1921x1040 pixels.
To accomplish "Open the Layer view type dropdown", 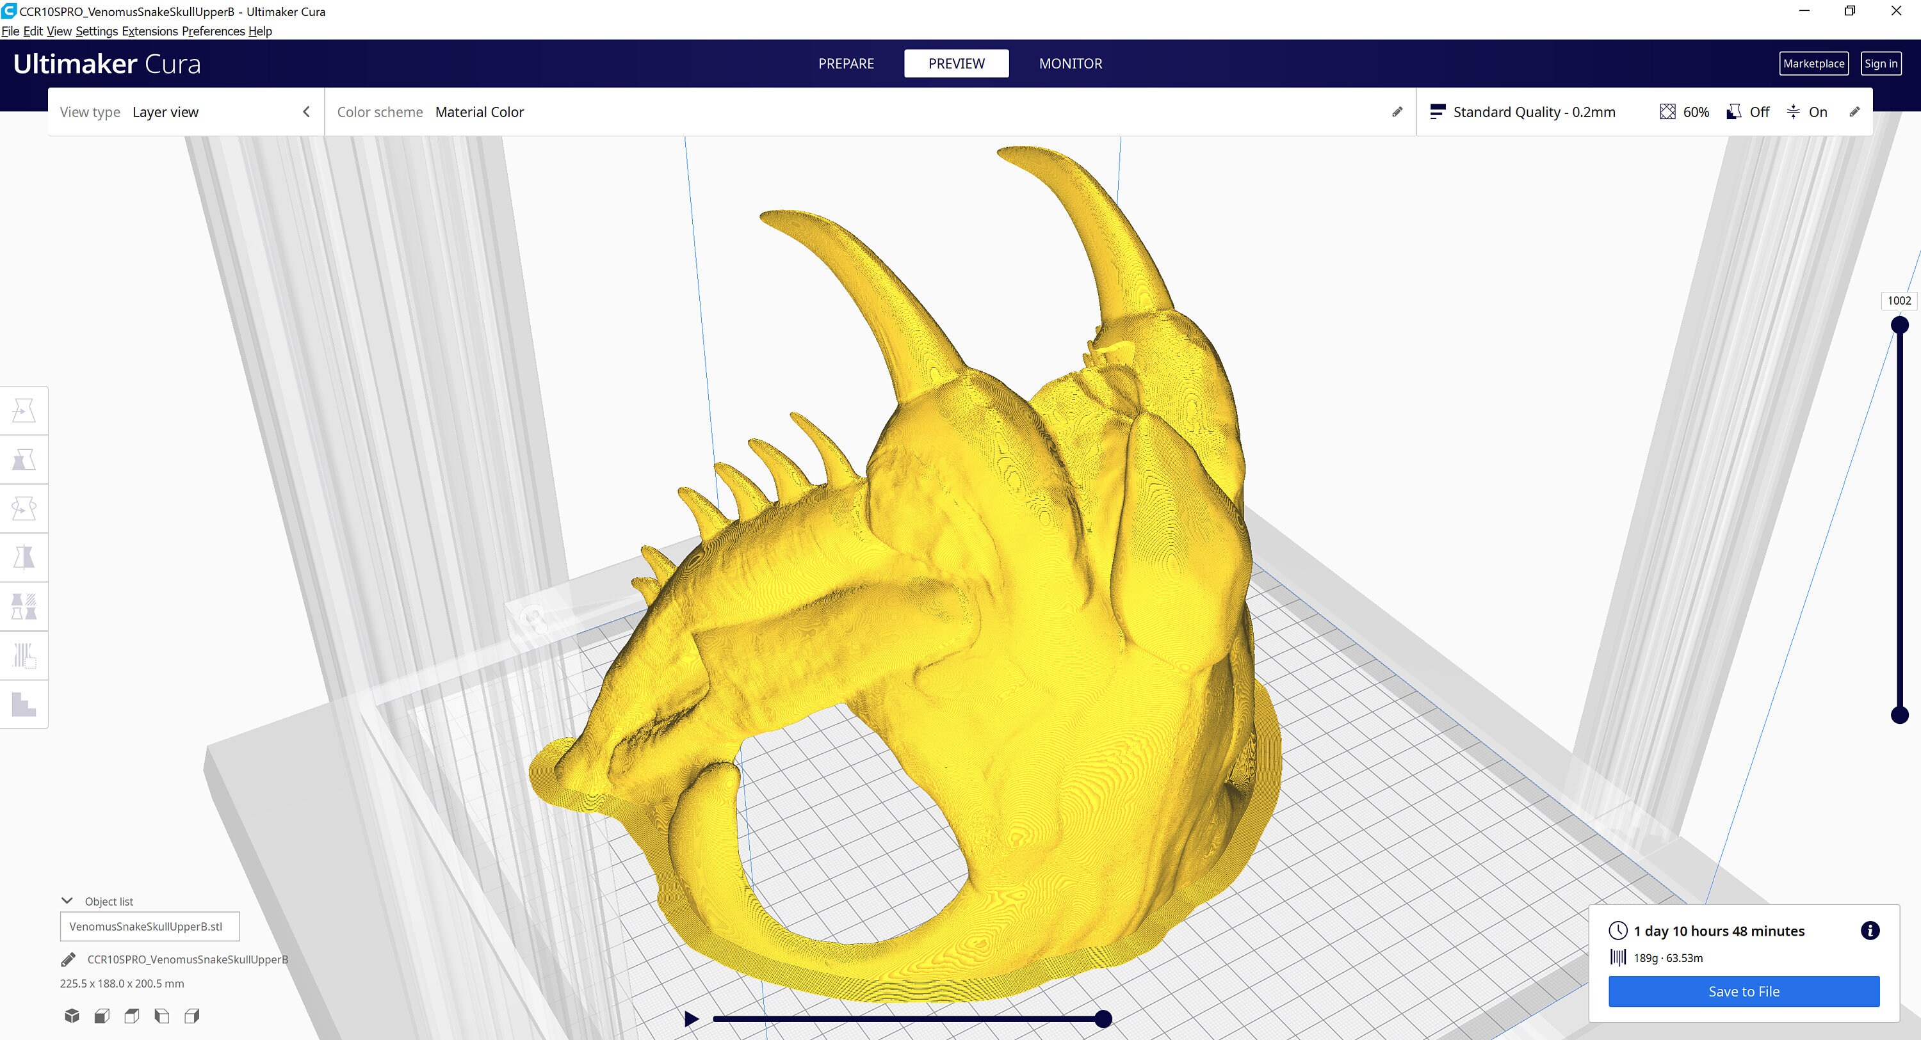I will point(166,112).
